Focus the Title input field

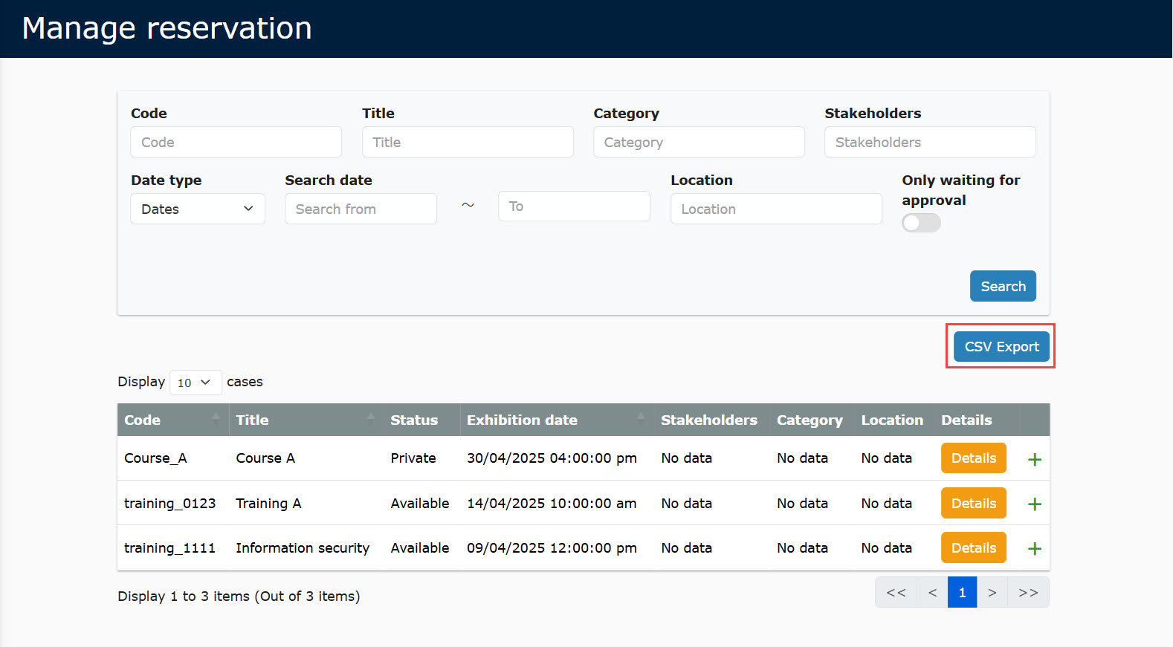point(468,142)
